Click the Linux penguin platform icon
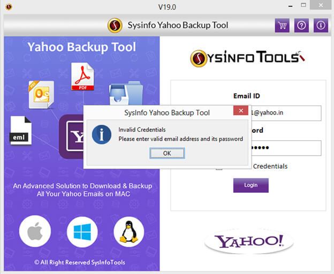The width and height of the screenshot is (334, 274). 129,232
